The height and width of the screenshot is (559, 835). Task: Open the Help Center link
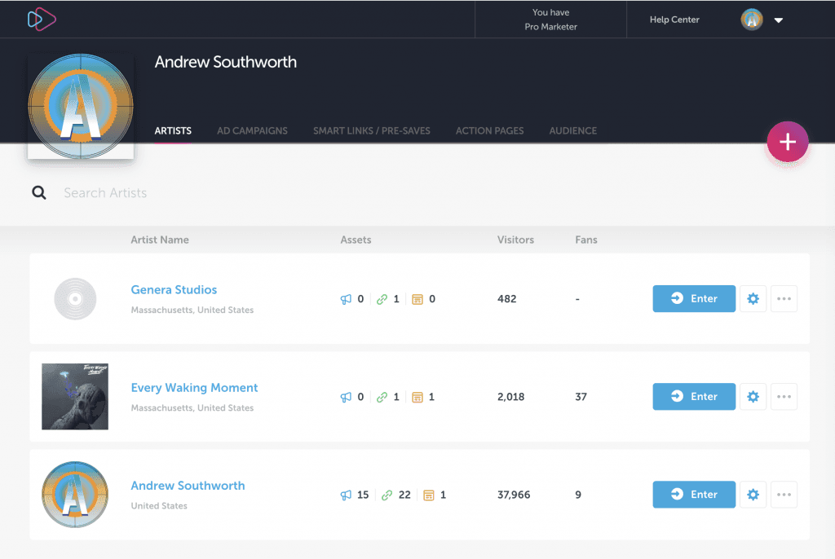click(x=674, y=20)
